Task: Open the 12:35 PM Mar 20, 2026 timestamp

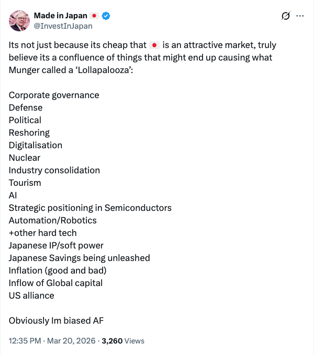Action: tap(52, 340)
